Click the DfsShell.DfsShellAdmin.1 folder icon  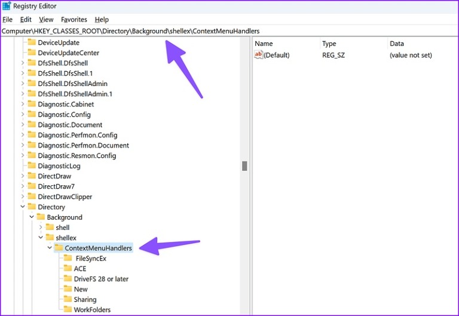32,93
